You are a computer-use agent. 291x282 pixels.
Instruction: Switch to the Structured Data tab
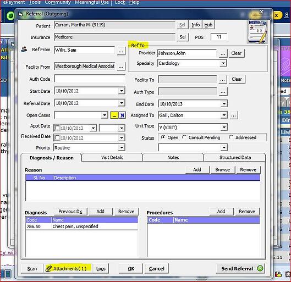235,157
